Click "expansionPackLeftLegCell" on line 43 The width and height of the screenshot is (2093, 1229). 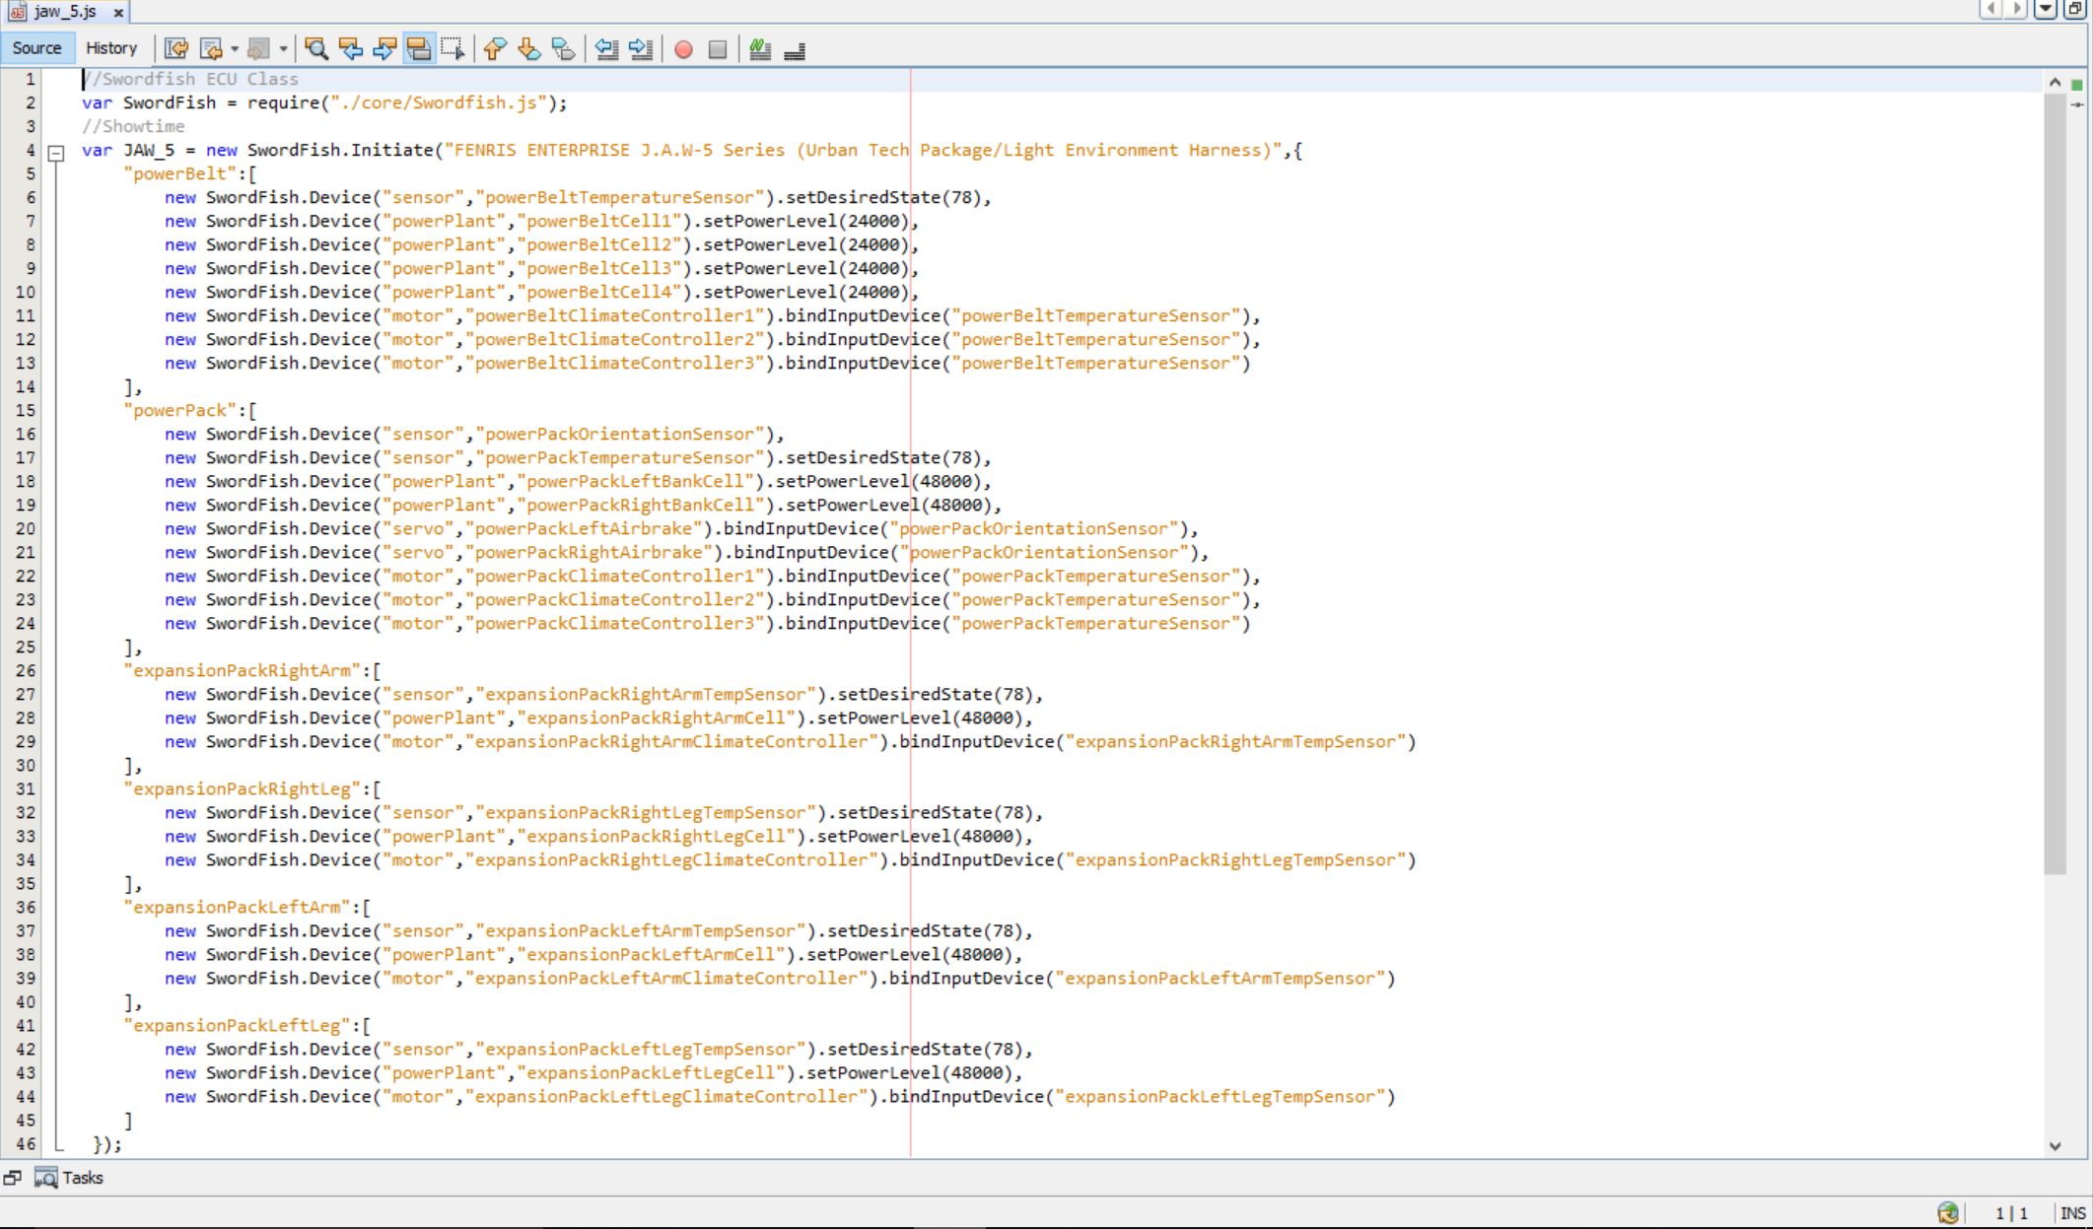pos(652,1072)
